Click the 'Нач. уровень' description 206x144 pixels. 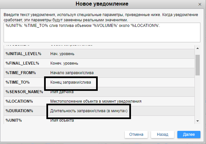[x=62, y=53]
